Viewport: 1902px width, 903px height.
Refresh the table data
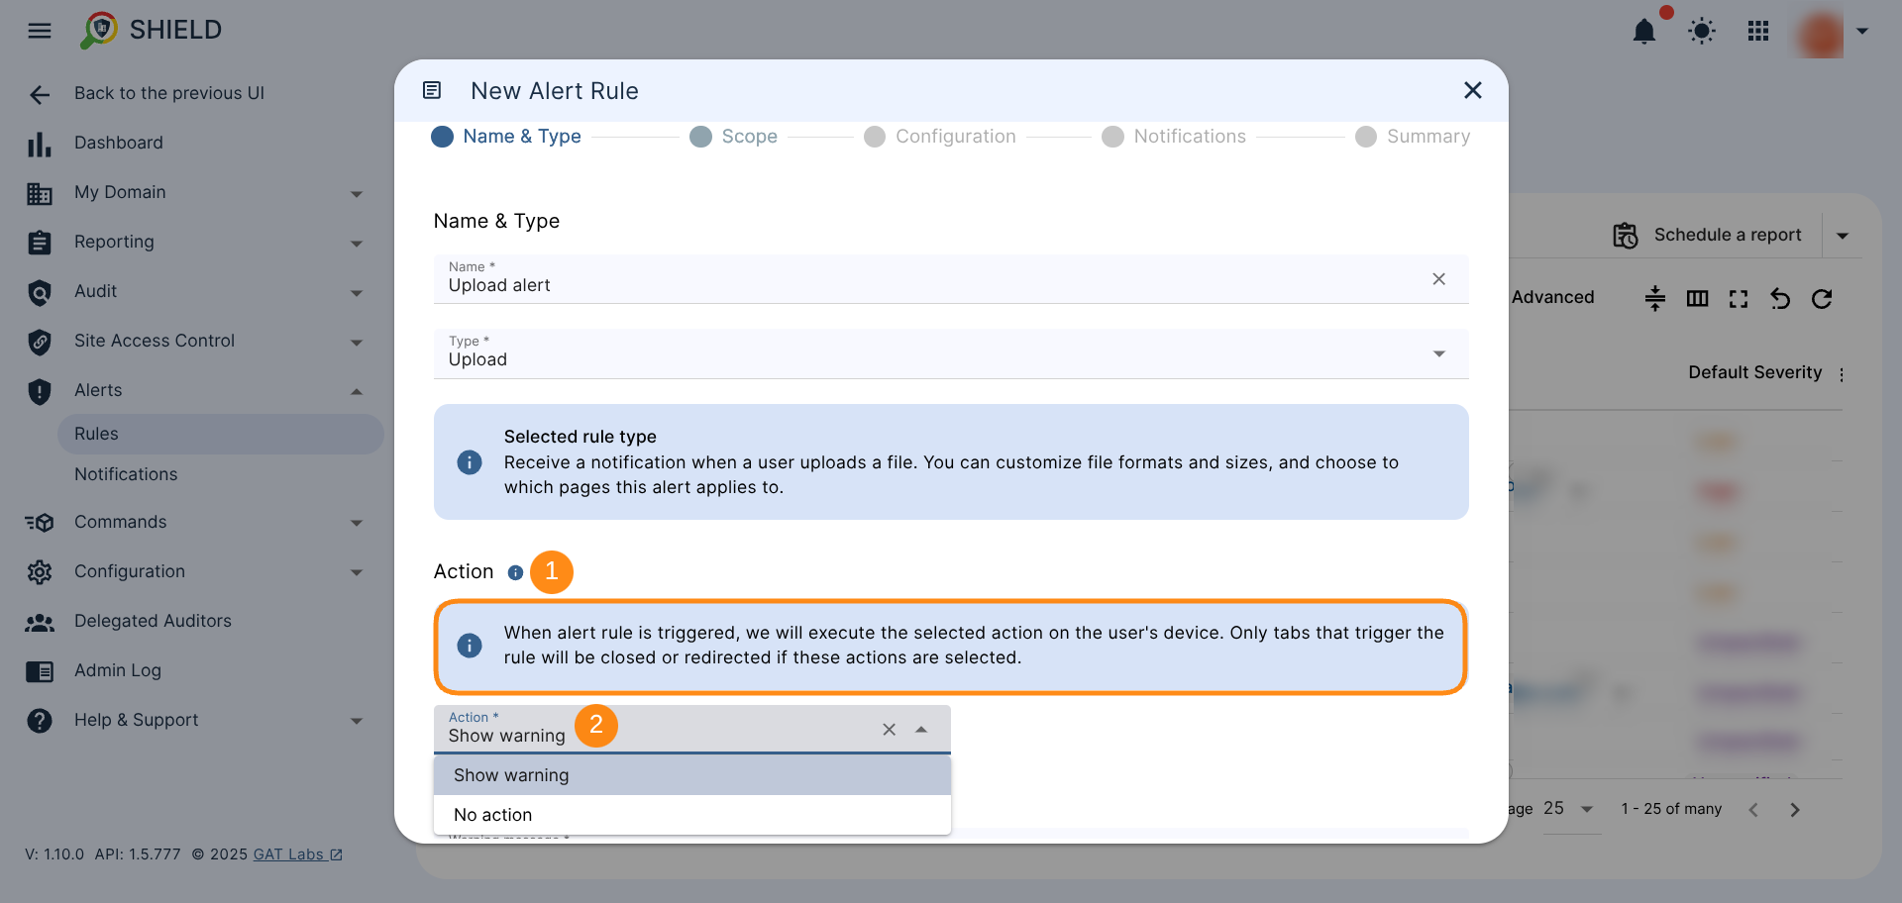pyautogui.click(x=1822, y=298)
